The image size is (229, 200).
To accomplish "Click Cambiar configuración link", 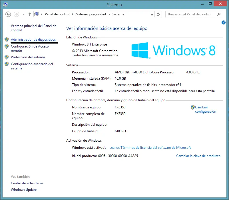I will [206, 109].
